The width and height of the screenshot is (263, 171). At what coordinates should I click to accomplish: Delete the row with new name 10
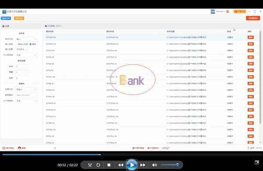[x=251, y=97]
